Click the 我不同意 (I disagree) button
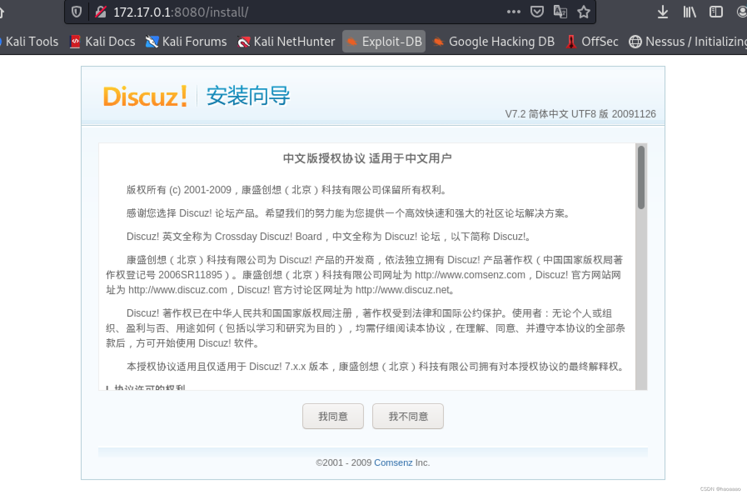 [x=408, y=416]
